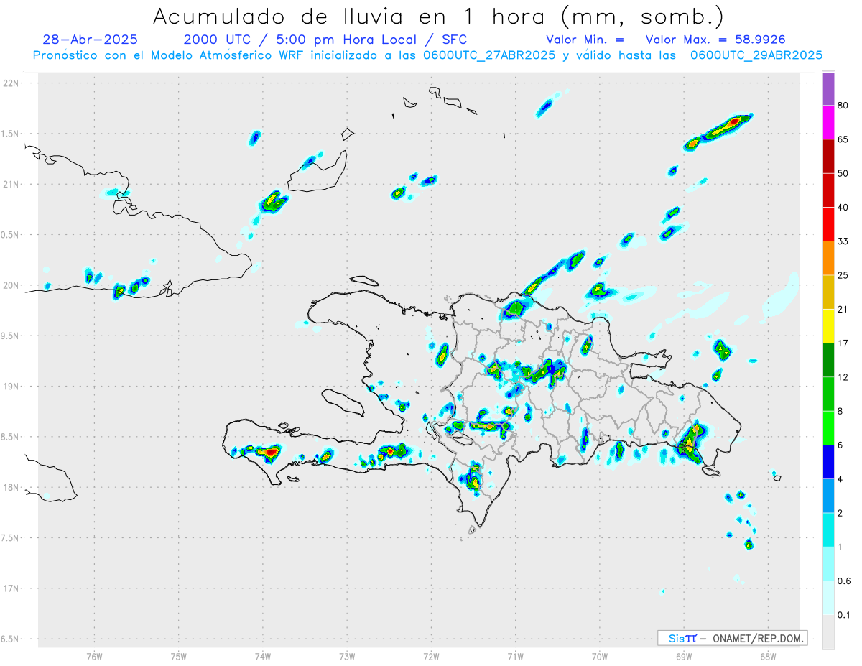Click the palest swatch between 0.1 and 0.6
The image size is (862, 666).
(828, 598)
